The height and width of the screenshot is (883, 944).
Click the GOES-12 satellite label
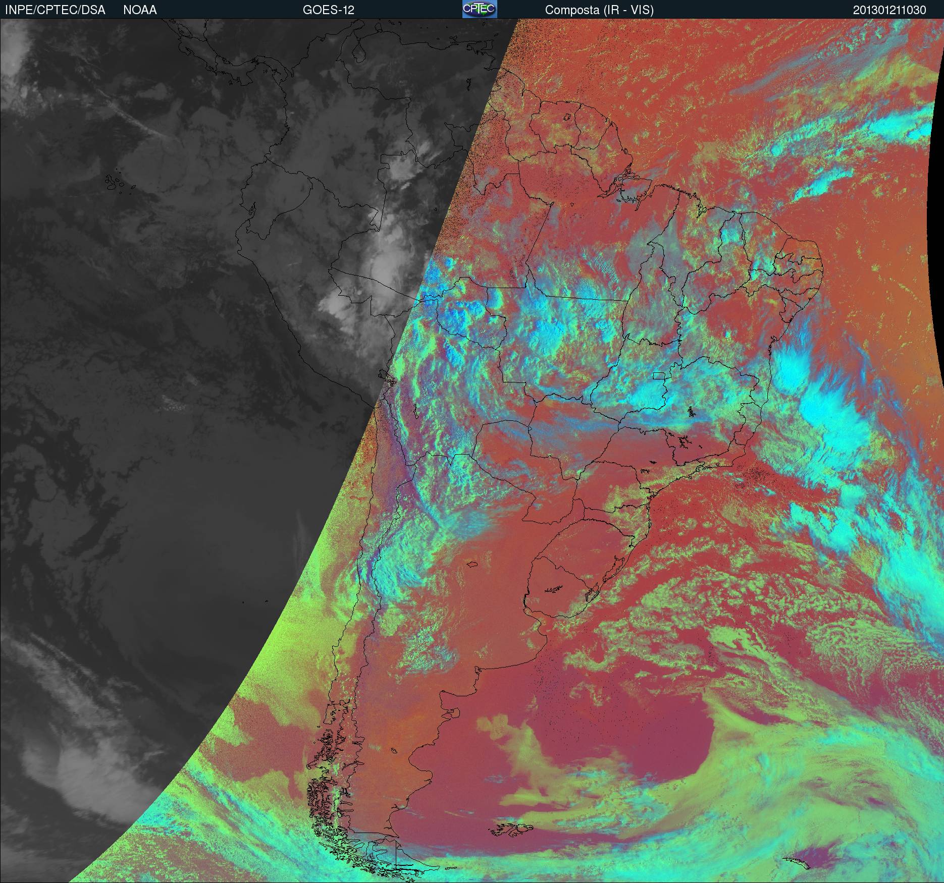pyautogui.click(x=328, y=10)
